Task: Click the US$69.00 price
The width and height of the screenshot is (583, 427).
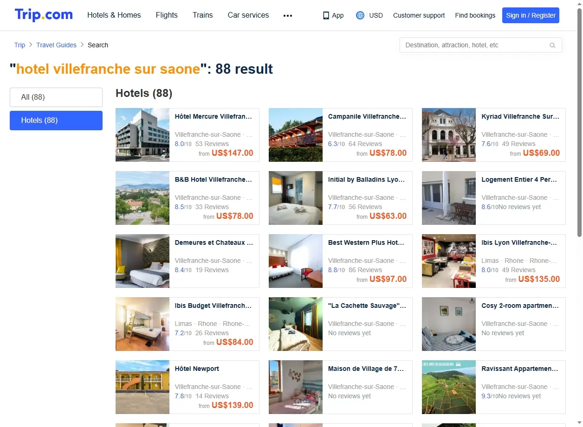Action: pos(541,153)
